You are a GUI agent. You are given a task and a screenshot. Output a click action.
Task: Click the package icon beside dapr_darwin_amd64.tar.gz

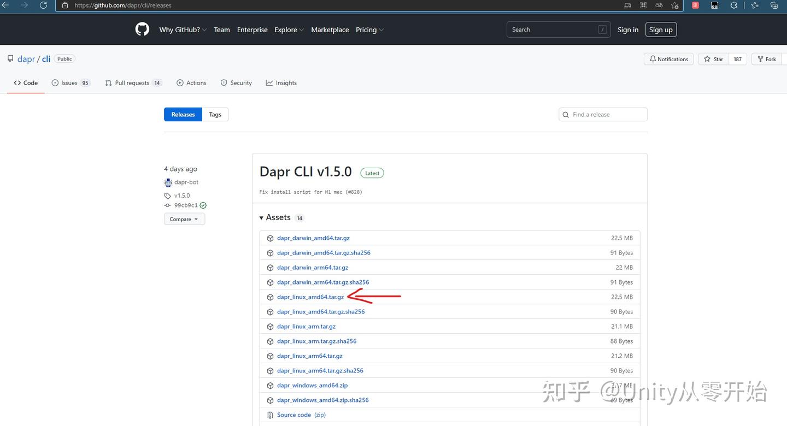[270, 238]
